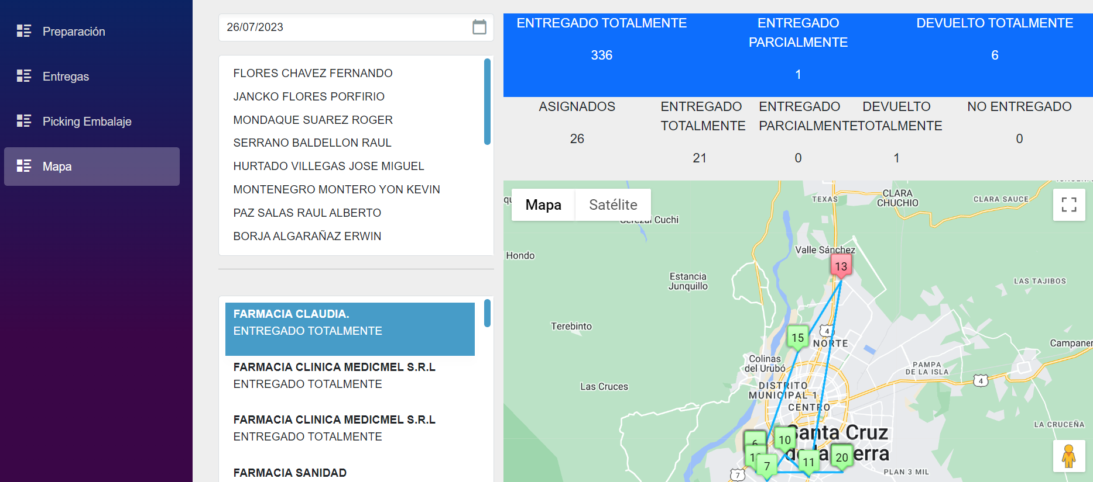Click the green map marker 15
1093x482 pixels.
pos(797,338)
